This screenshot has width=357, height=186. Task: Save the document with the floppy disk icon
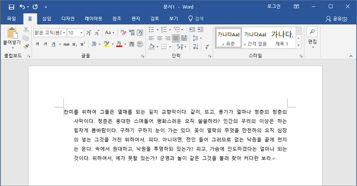tap(11, 7)
